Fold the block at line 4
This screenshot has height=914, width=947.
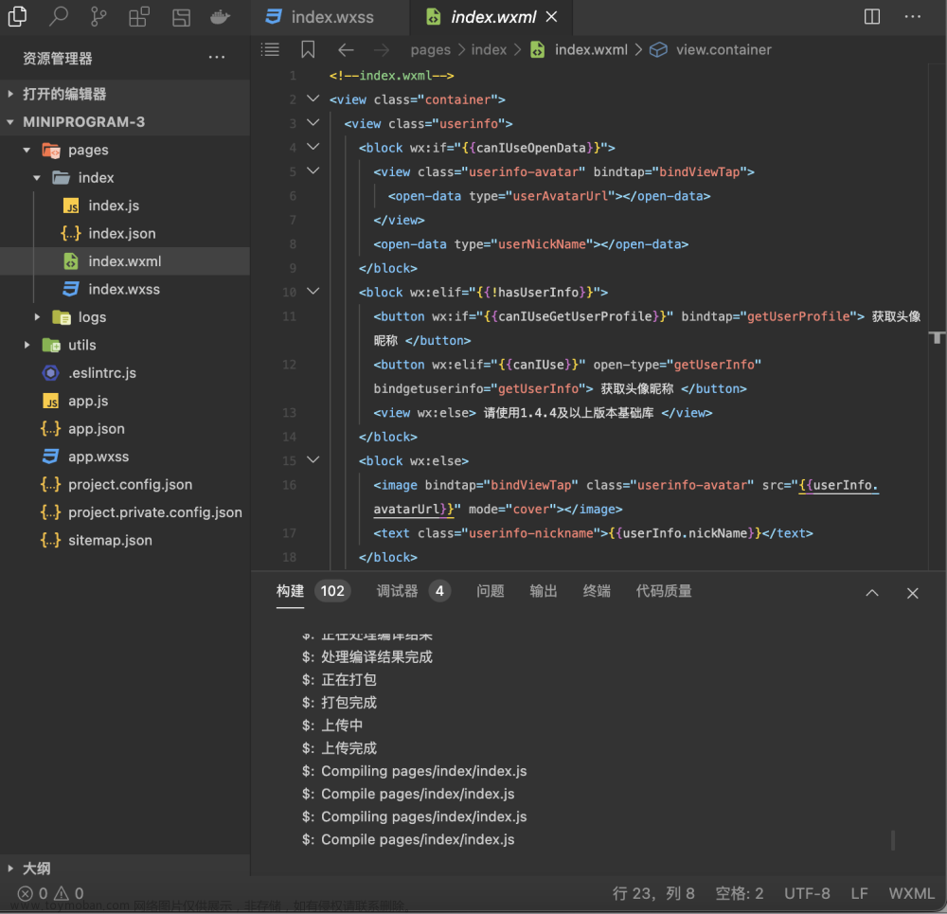pyautogui.click(x=313, y=147)
